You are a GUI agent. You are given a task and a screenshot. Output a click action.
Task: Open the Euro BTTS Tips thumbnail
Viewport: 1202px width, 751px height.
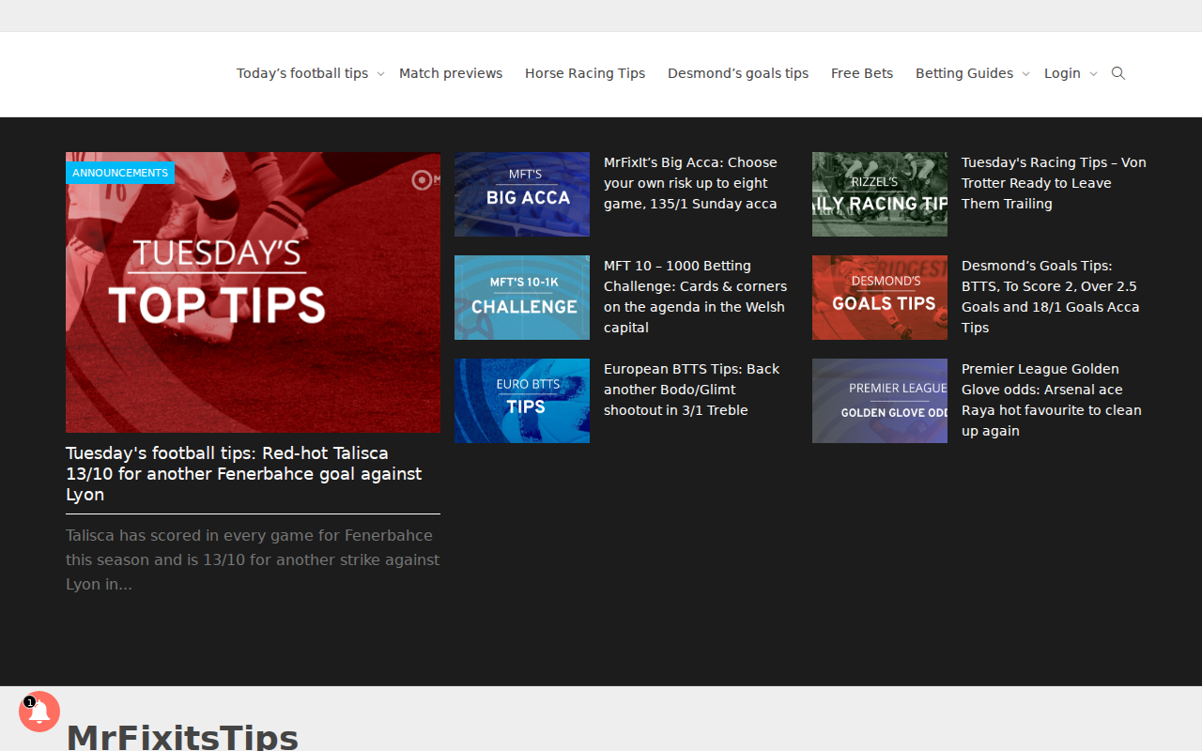(x=522, y=401)
